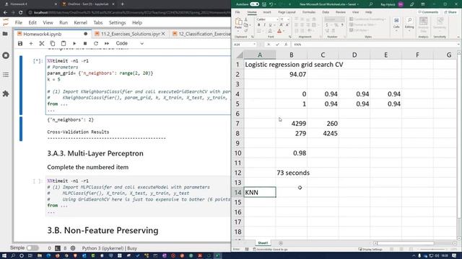
Task: Open the Name Box dropdown next to A14
Action: pos(254,45)
